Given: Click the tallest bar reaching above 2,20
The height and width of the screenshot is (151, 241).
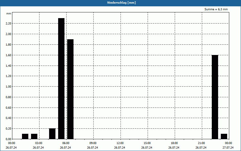Looking at the screenshot, I should [61, 79].
